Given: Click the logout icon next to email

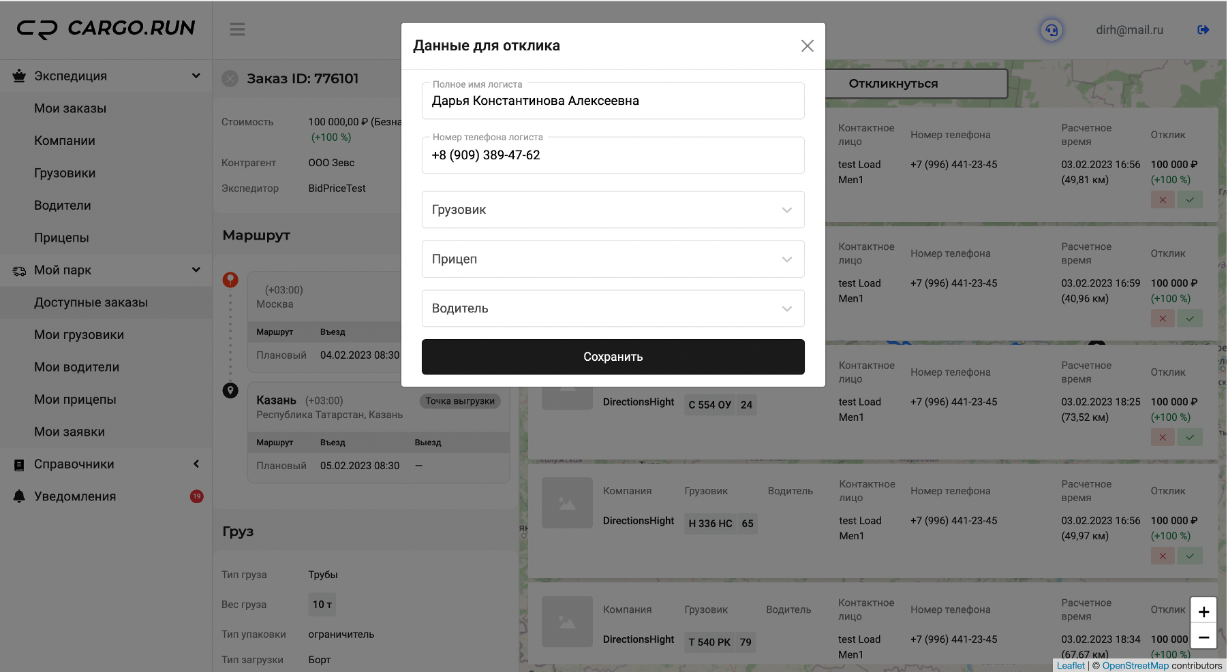Looking at the screenshot, I should click(1203, 30).
